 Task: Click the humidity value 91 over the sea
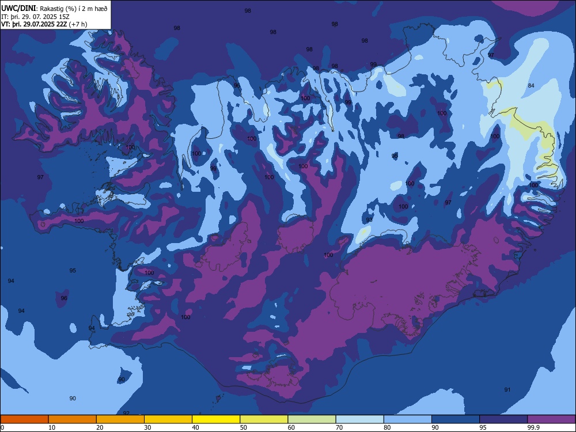507,390
